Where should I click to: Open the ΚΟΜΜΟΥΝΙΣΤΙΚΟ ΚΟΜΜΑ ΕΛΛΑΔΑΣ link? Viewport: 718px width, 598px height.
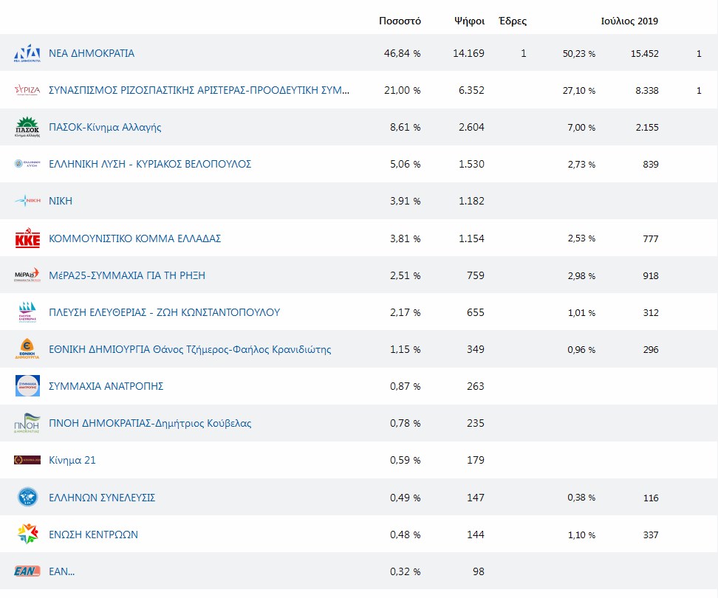(x=135, y=238)
